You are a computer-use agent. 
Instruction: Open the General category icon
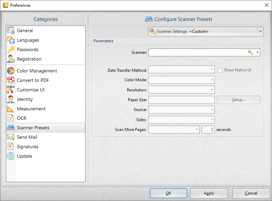11,30
